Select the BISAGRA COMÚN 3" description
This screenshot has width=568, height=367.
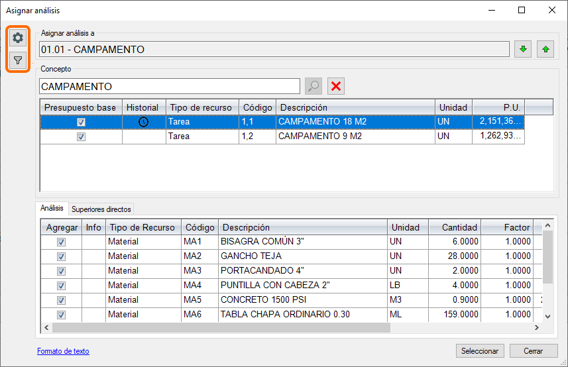pyautogui.click(x=302, y=241)
